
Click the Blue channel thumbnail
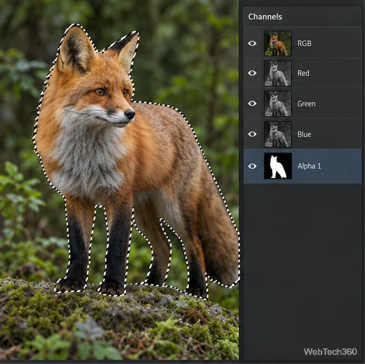pyautogui.click(x=278, y=134)
